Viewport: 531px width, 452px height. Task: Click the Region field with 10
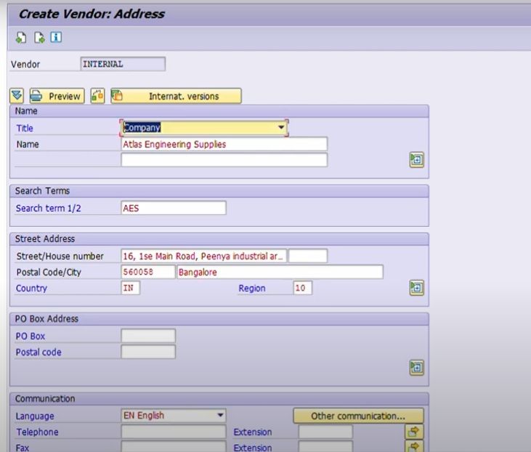pyautogui.click(x=302, y=288)
